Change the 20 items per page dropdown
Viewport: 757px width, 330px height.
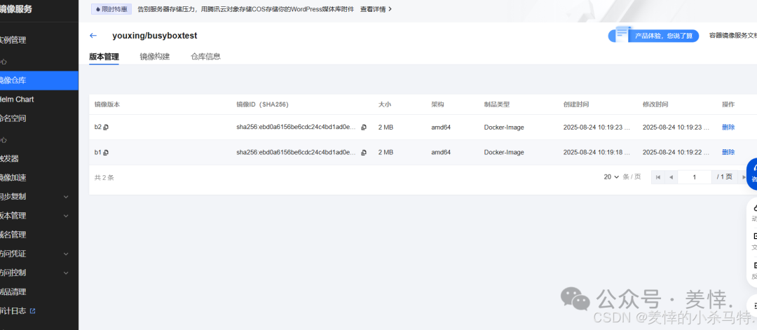(611, 177)
